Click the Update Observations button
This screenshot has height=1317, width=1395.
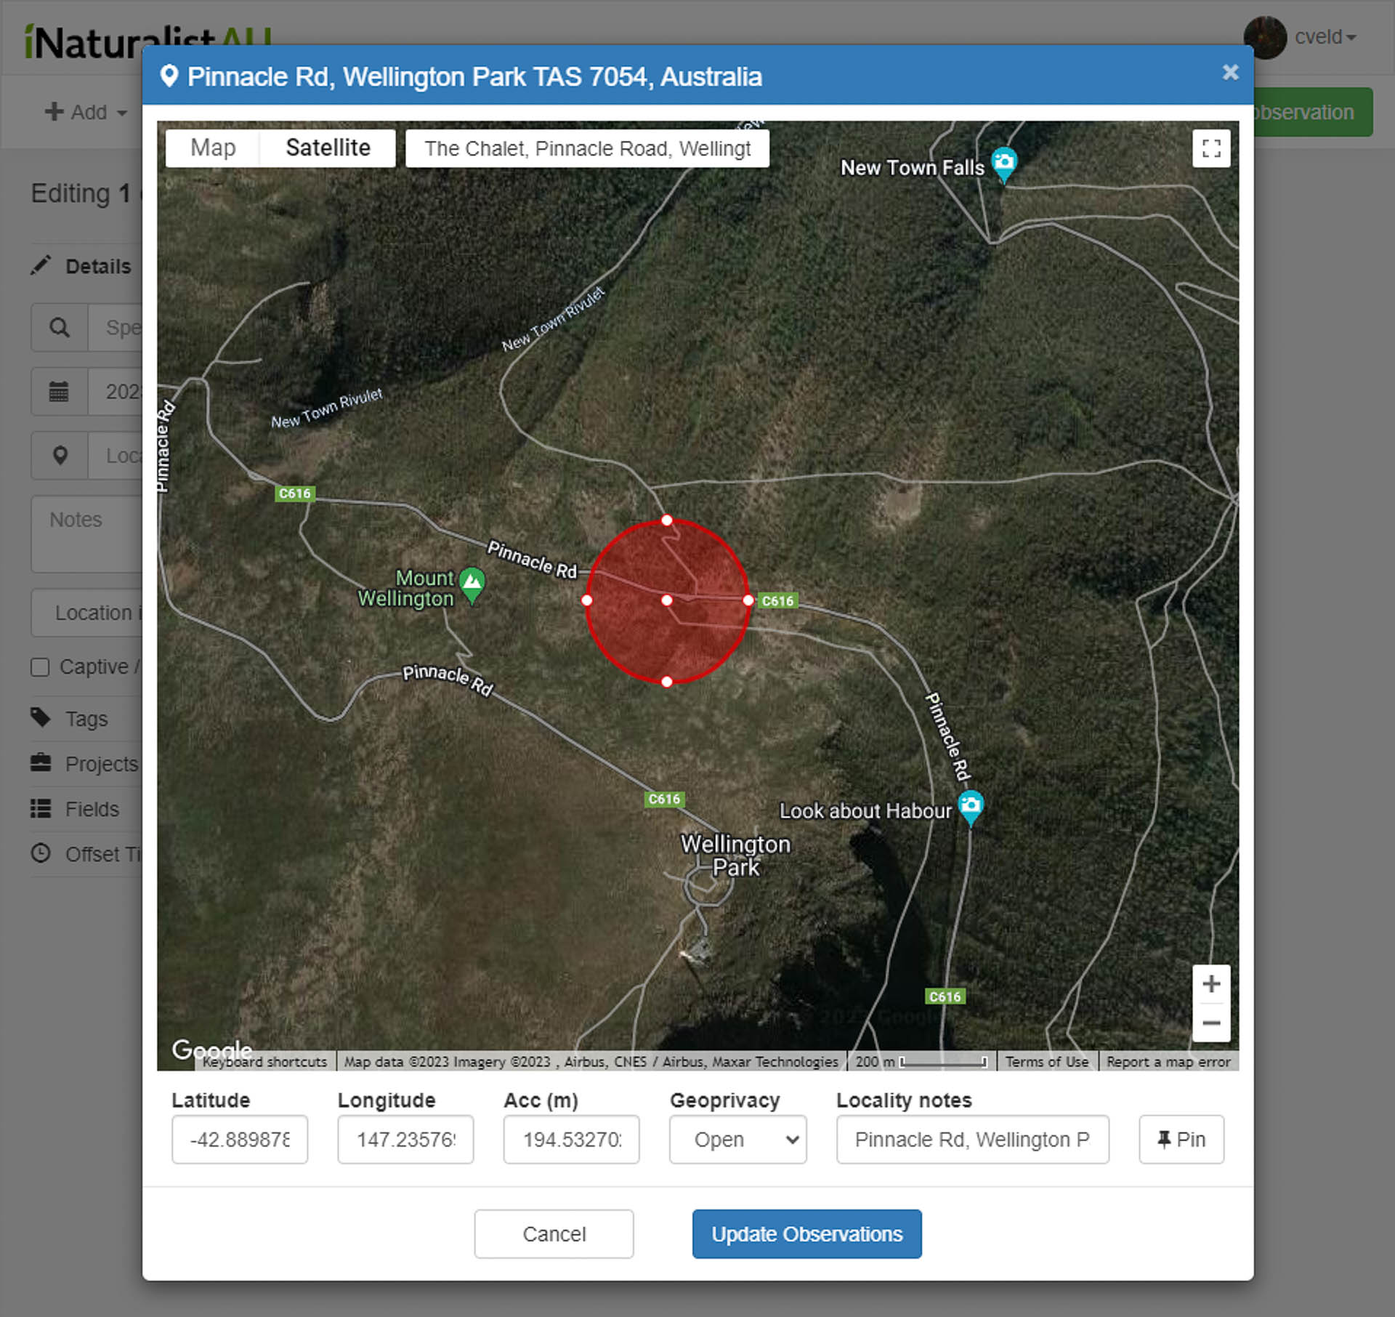coord(806,1233)
